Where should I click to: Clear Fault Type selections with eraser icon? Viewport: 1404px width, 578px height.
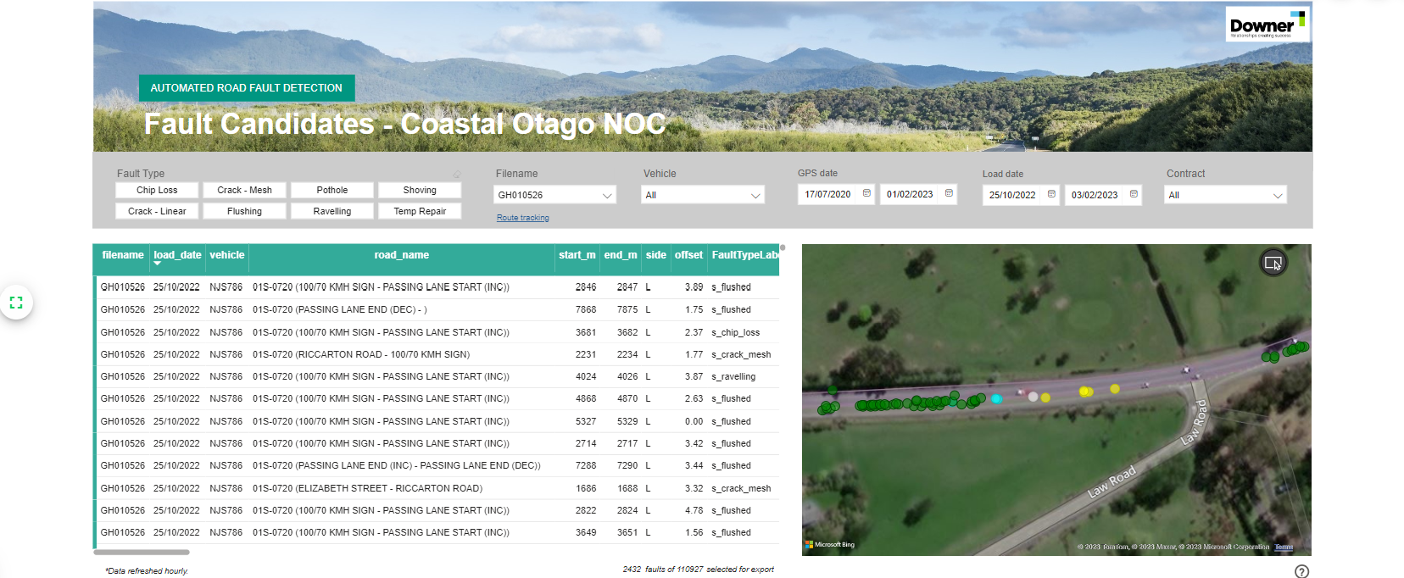coord(456,174)
